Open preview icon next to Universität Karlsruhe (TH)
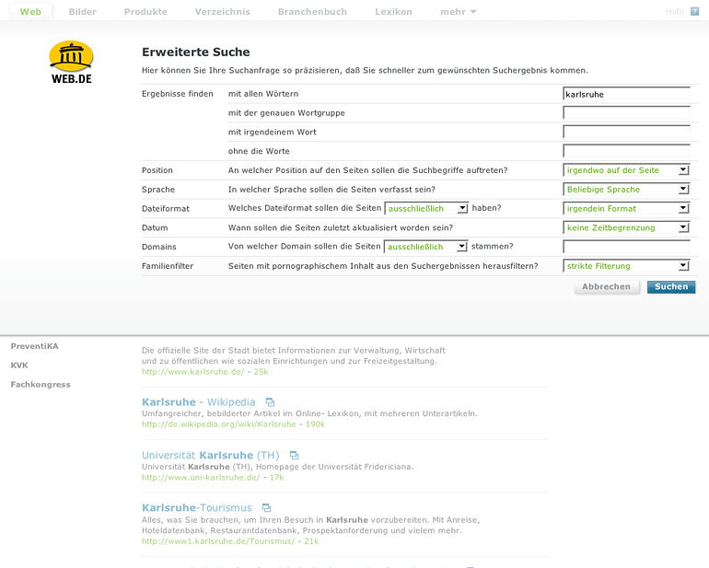This screenshot has width=709, height=568. coord(295,455)
